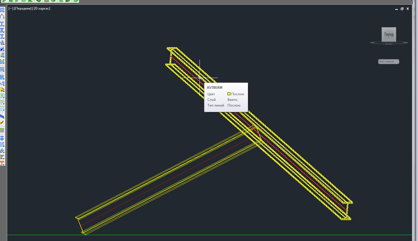418x241 pixels.
Task: Open the [−] viewport controls menu
Action: [11, 8]
